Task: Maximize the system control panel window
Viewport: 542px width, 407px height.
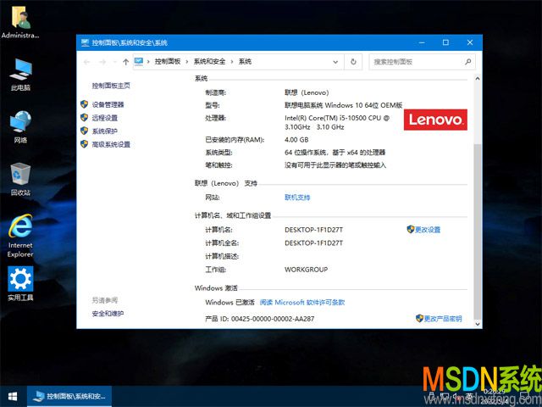Action: tap(445, 42)
